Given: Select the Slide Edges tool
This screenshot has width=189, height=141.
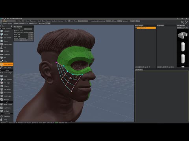Looking at the screenshot, I should click(x=7, y=96).
